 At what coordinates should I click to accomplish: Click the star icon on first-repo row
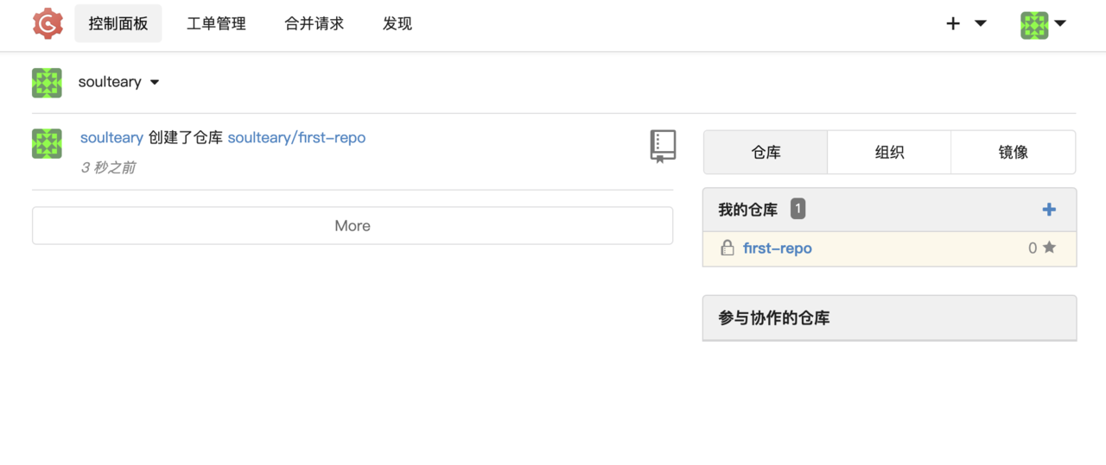(x=1049, y=248)
